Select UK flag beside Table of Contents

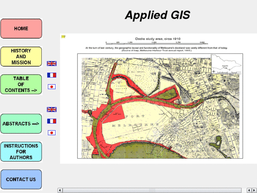[52, 63]
